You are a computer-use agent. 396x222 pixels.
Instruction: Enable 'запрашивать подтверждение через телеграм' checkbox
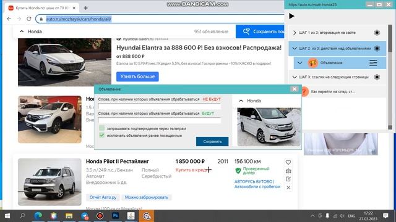[x=101, y=128]
